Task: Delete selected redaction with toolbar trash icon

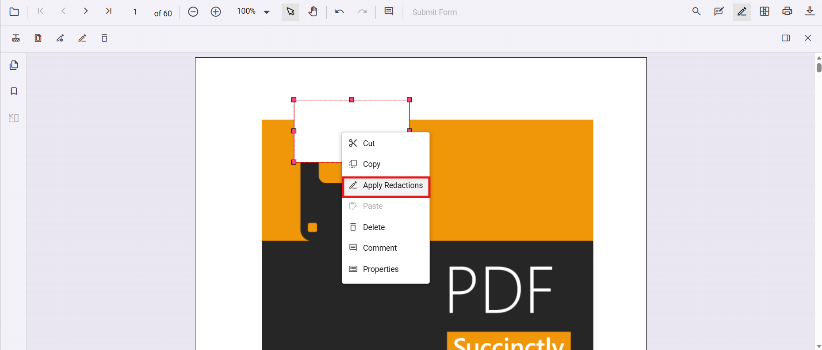Action: pos(104,38)
